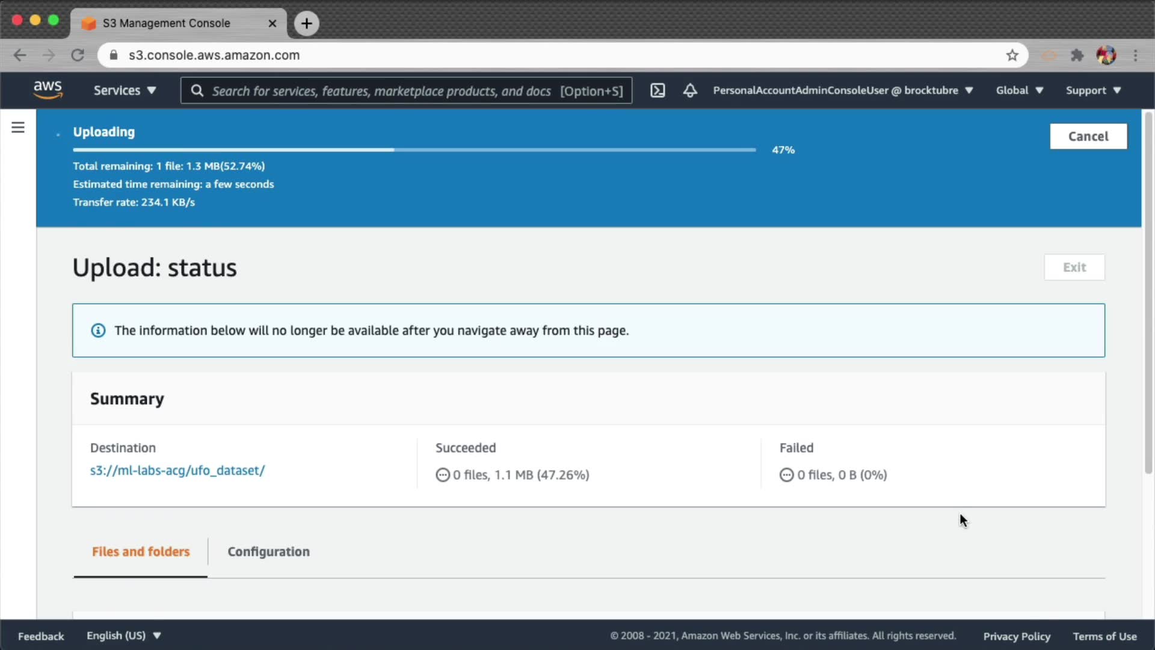This screenshot has width=1155, height=650.
Task: Open the notifications bell
Action: 690,90
